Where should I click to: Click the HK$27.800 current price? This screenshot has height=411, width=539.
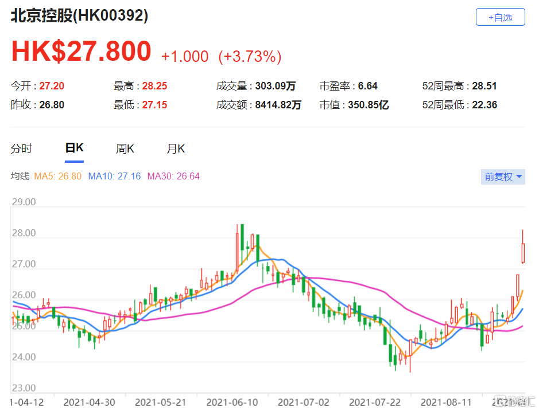coord(82,51)
